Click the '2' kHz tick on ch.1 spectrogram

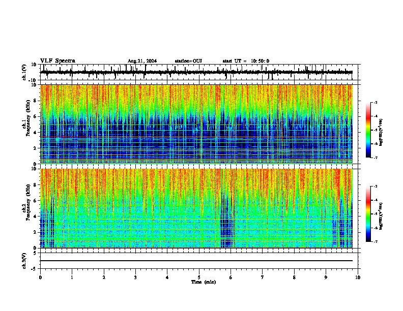pyautogui.click(x=35, y=148)
